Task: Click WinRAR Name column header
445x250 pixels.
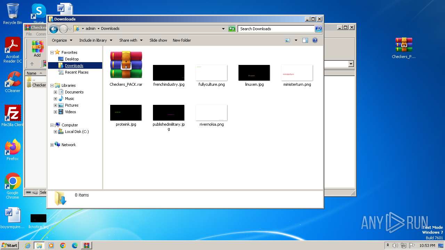Action: tap(35, 73)
